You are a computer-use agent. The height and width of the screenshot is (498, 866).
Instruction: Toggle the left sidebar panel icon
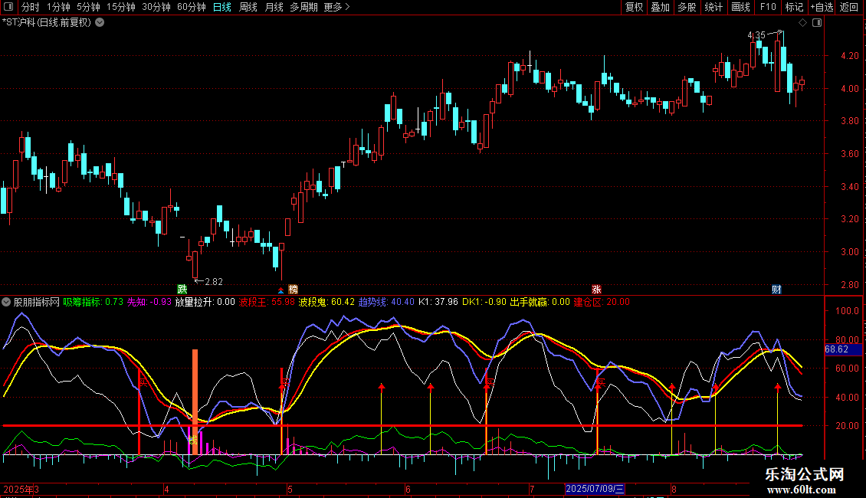point(8,7)
